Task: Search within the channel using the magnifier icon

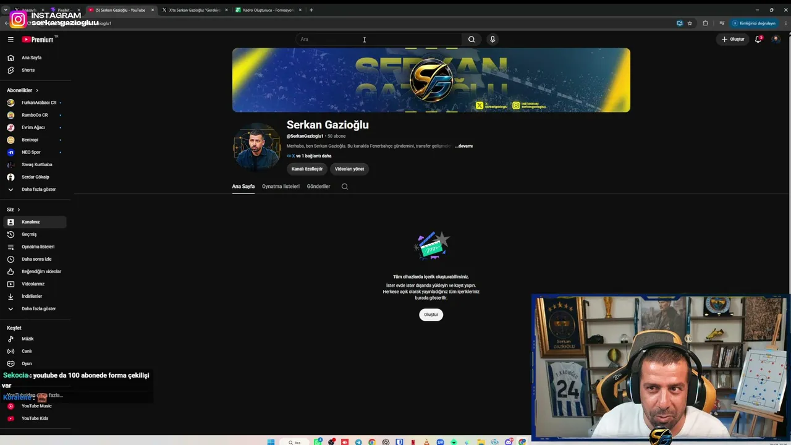Action: click(x=345, y=186)
